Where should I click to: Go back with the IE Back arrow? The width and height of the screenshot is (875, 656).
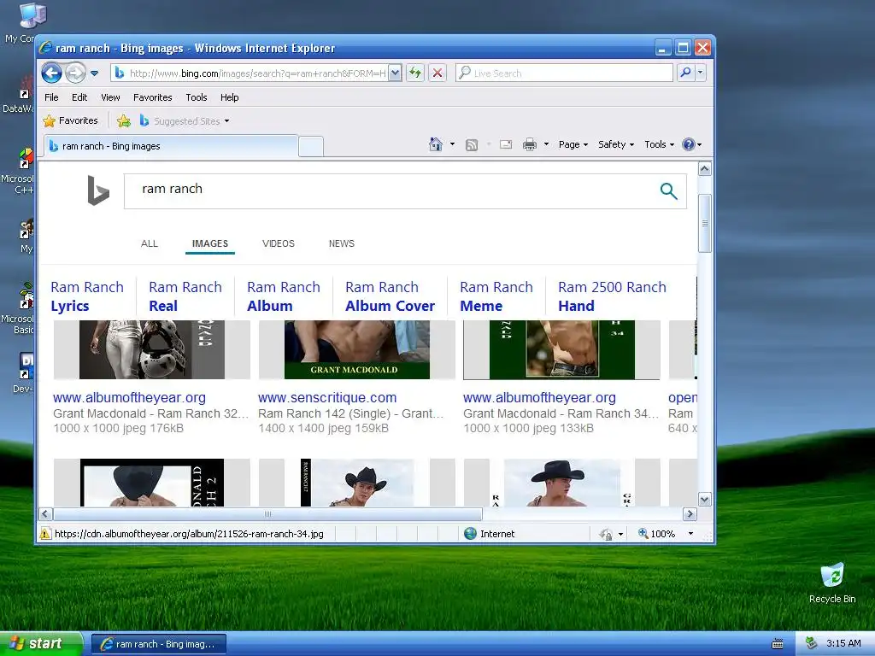[x=51, y=73]
